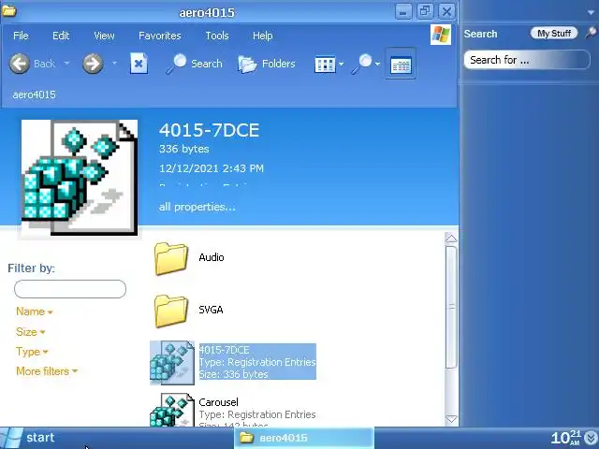This screenshot has width=599, height=449.
Task: Click the Windows flag logo icon
Action: [441, 35]
